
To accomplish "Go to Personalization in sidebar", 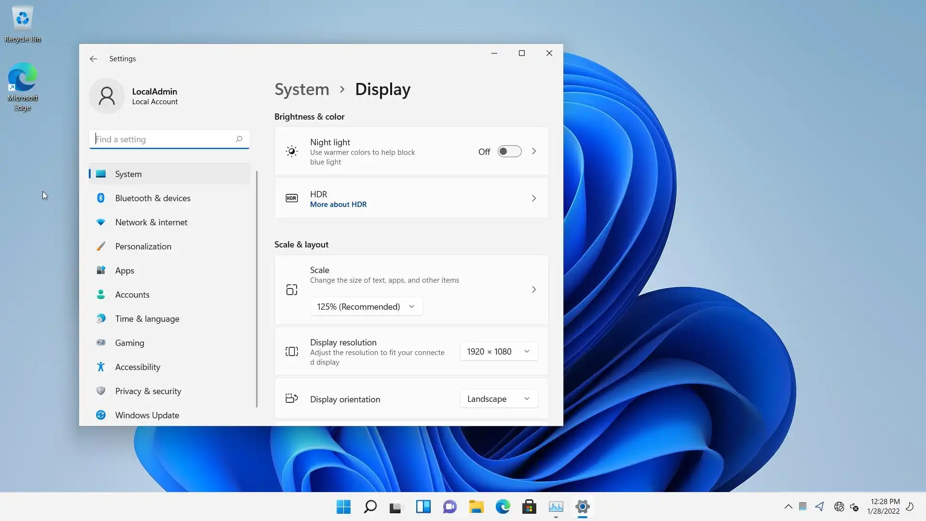I will click(x=143, y=247).
